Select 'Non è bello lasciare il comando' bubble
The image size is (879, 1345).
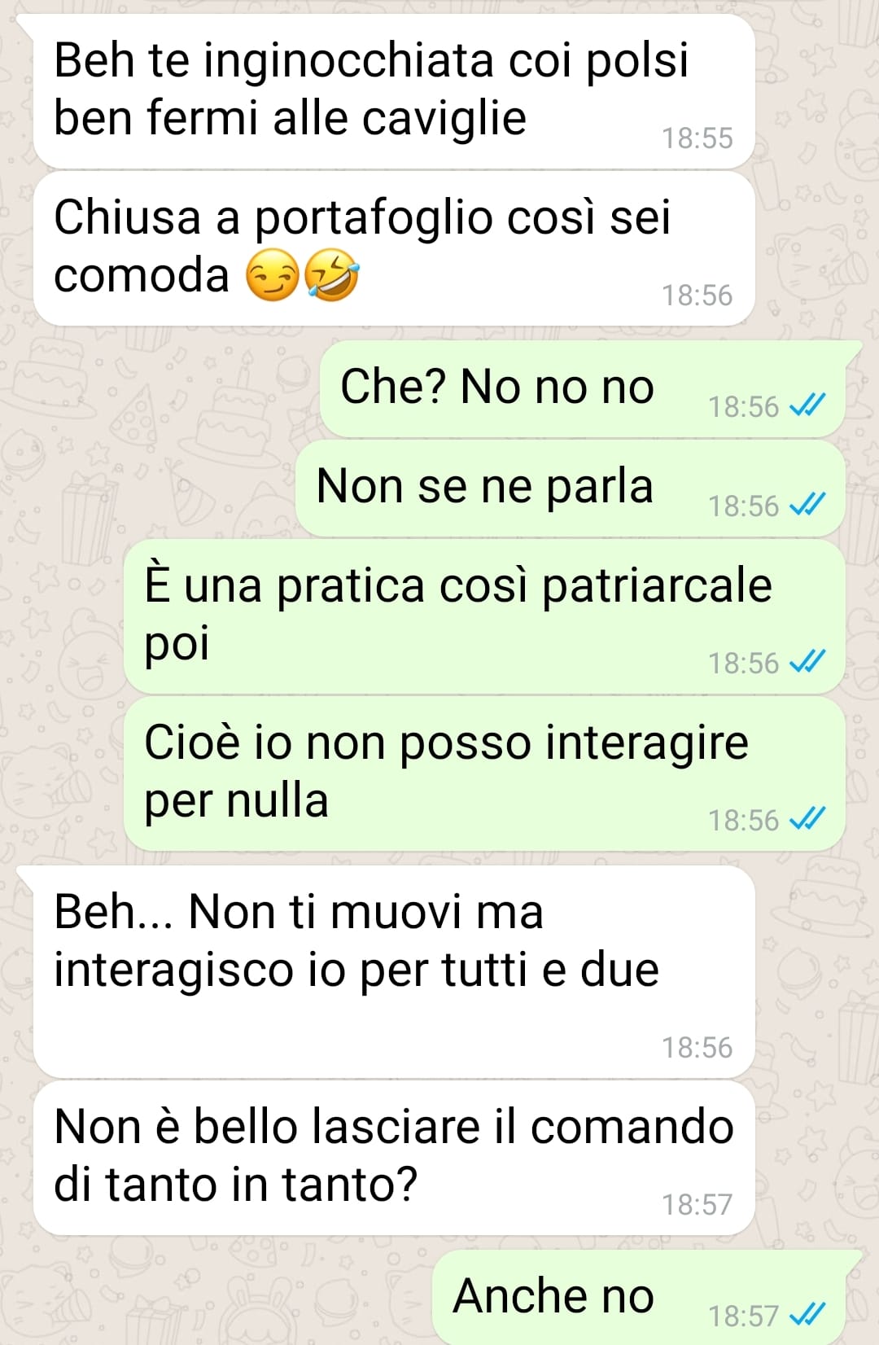[x=394, y=1158]
